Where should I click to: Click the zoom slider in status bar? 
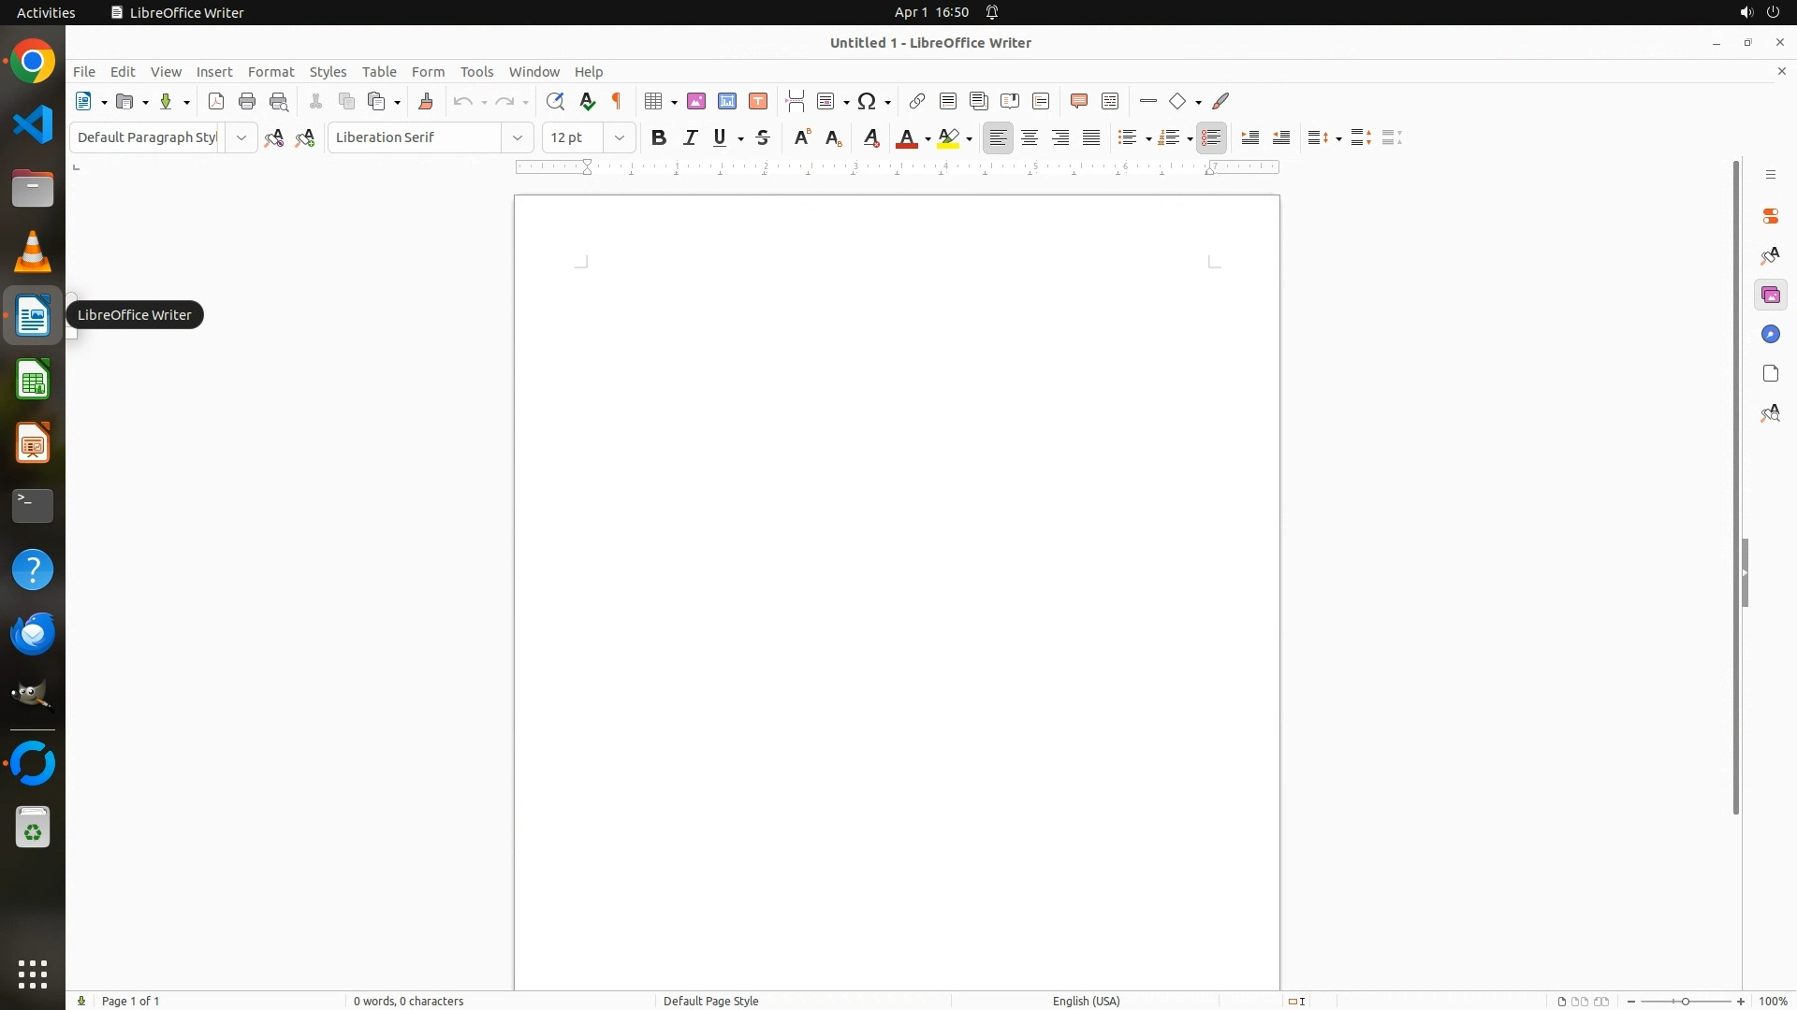[1686, 1001]
